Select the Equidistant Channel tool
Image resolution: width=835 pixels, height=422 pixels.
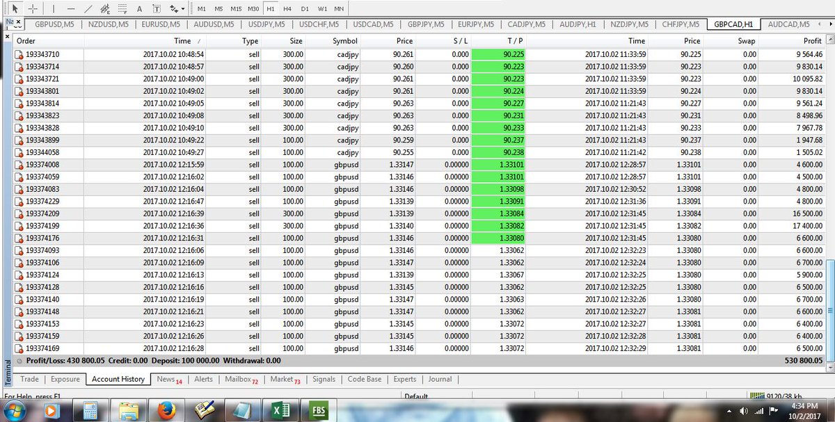click(x=105, y=8)
